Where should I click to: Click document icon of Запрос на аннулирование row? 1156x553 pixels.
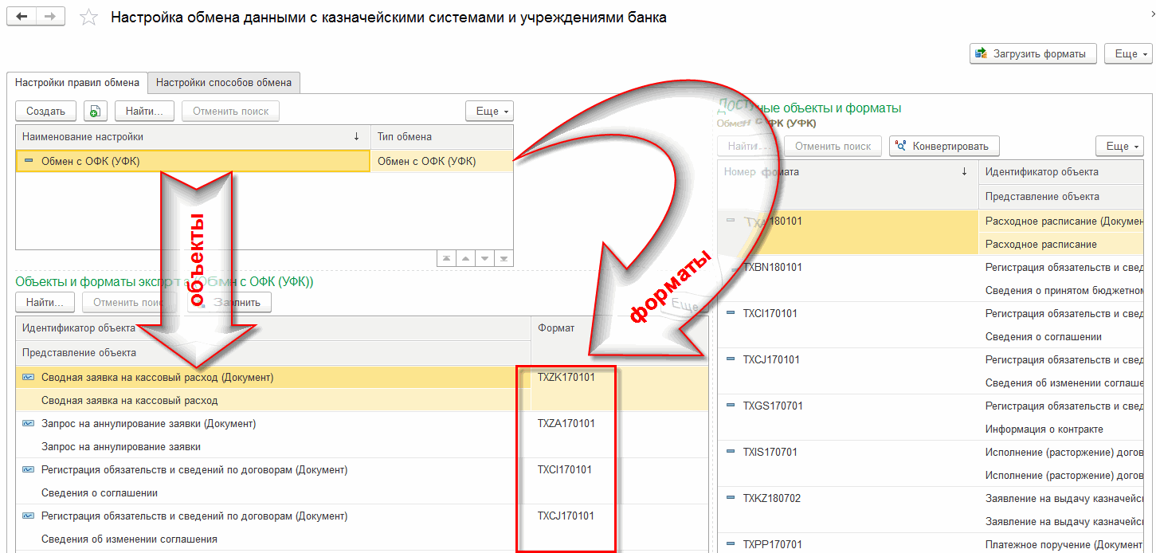[x=29, y=424]
